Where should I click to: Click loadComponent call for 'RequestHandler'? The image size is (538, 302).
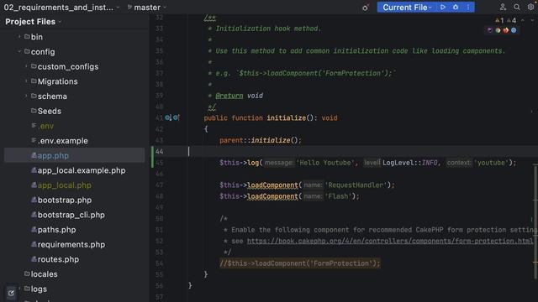pyautogui.click(x=272, y=185)
